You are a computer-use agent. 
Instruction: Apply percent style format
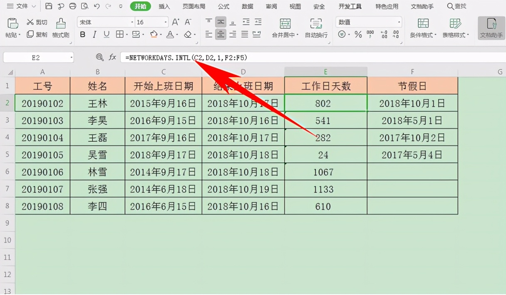358,34
